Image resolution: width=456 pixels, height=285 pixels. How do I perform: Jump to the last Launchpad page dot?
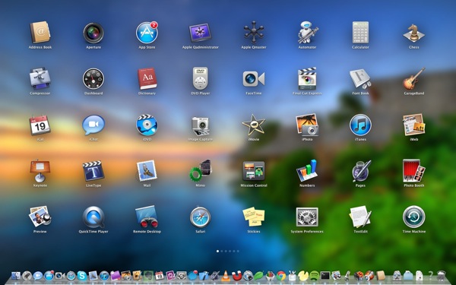[x=238, y=251]
